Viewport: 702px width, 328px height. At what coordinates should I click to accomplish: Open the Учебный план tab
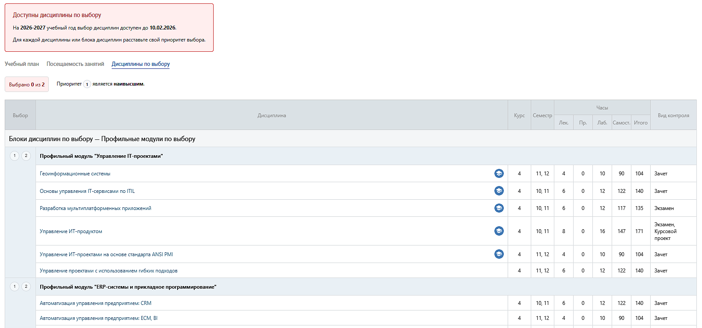pos(22,64)
